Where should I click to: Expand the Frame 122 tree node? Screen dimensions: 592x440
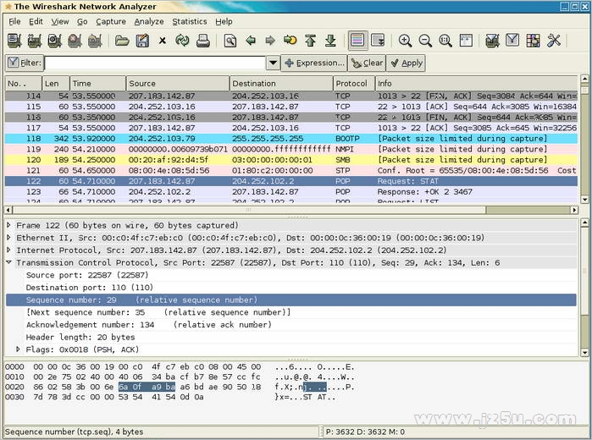[8, 225]
